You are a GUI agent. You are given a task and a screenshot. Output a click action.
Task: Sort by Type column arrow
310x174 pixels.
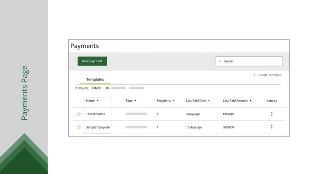(x=135, y=101)
